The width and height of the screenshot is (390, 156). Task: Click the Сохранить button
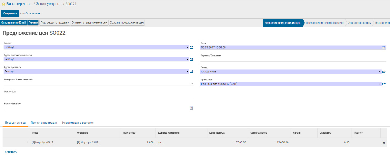coord(10,13)
